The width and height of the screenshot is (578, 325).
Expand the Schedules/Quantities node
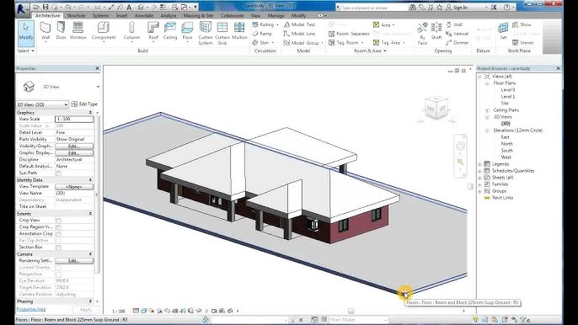coord(480,171)
